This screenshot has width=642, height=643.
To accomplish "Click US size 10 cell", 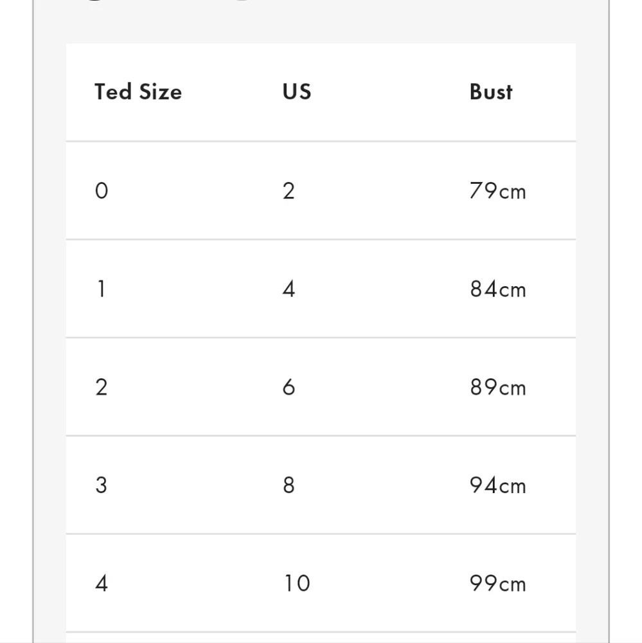I will 296,583.
